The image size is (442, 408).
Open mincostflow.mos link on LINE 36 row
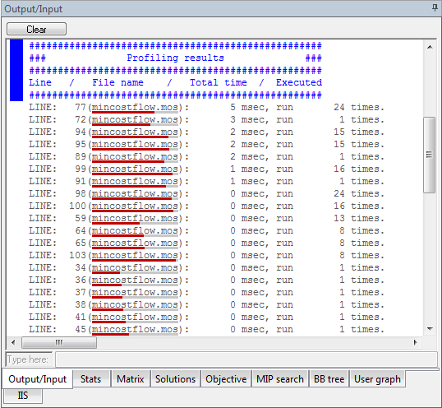click(x=135, y=280)
